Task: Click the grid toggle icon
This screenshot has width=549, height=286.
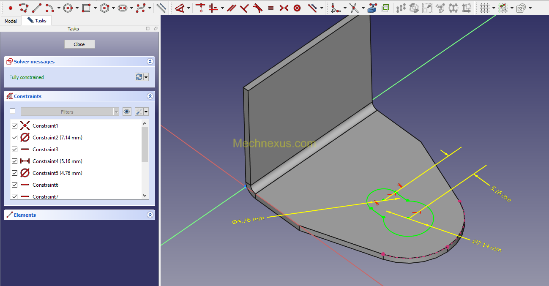Action: pyautogui.click(x=485, y=8)
